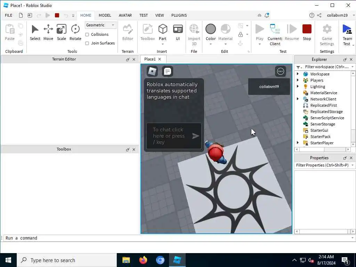Expand the NetworkClient tree node
The width and height of the screenshot is (356, 267).
(x=298, y=99)
